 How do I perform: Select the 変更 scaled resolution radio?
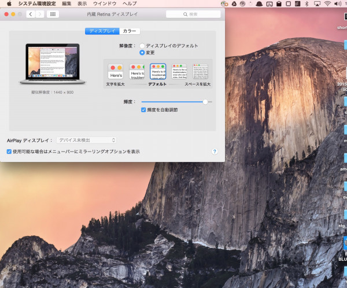142,53
